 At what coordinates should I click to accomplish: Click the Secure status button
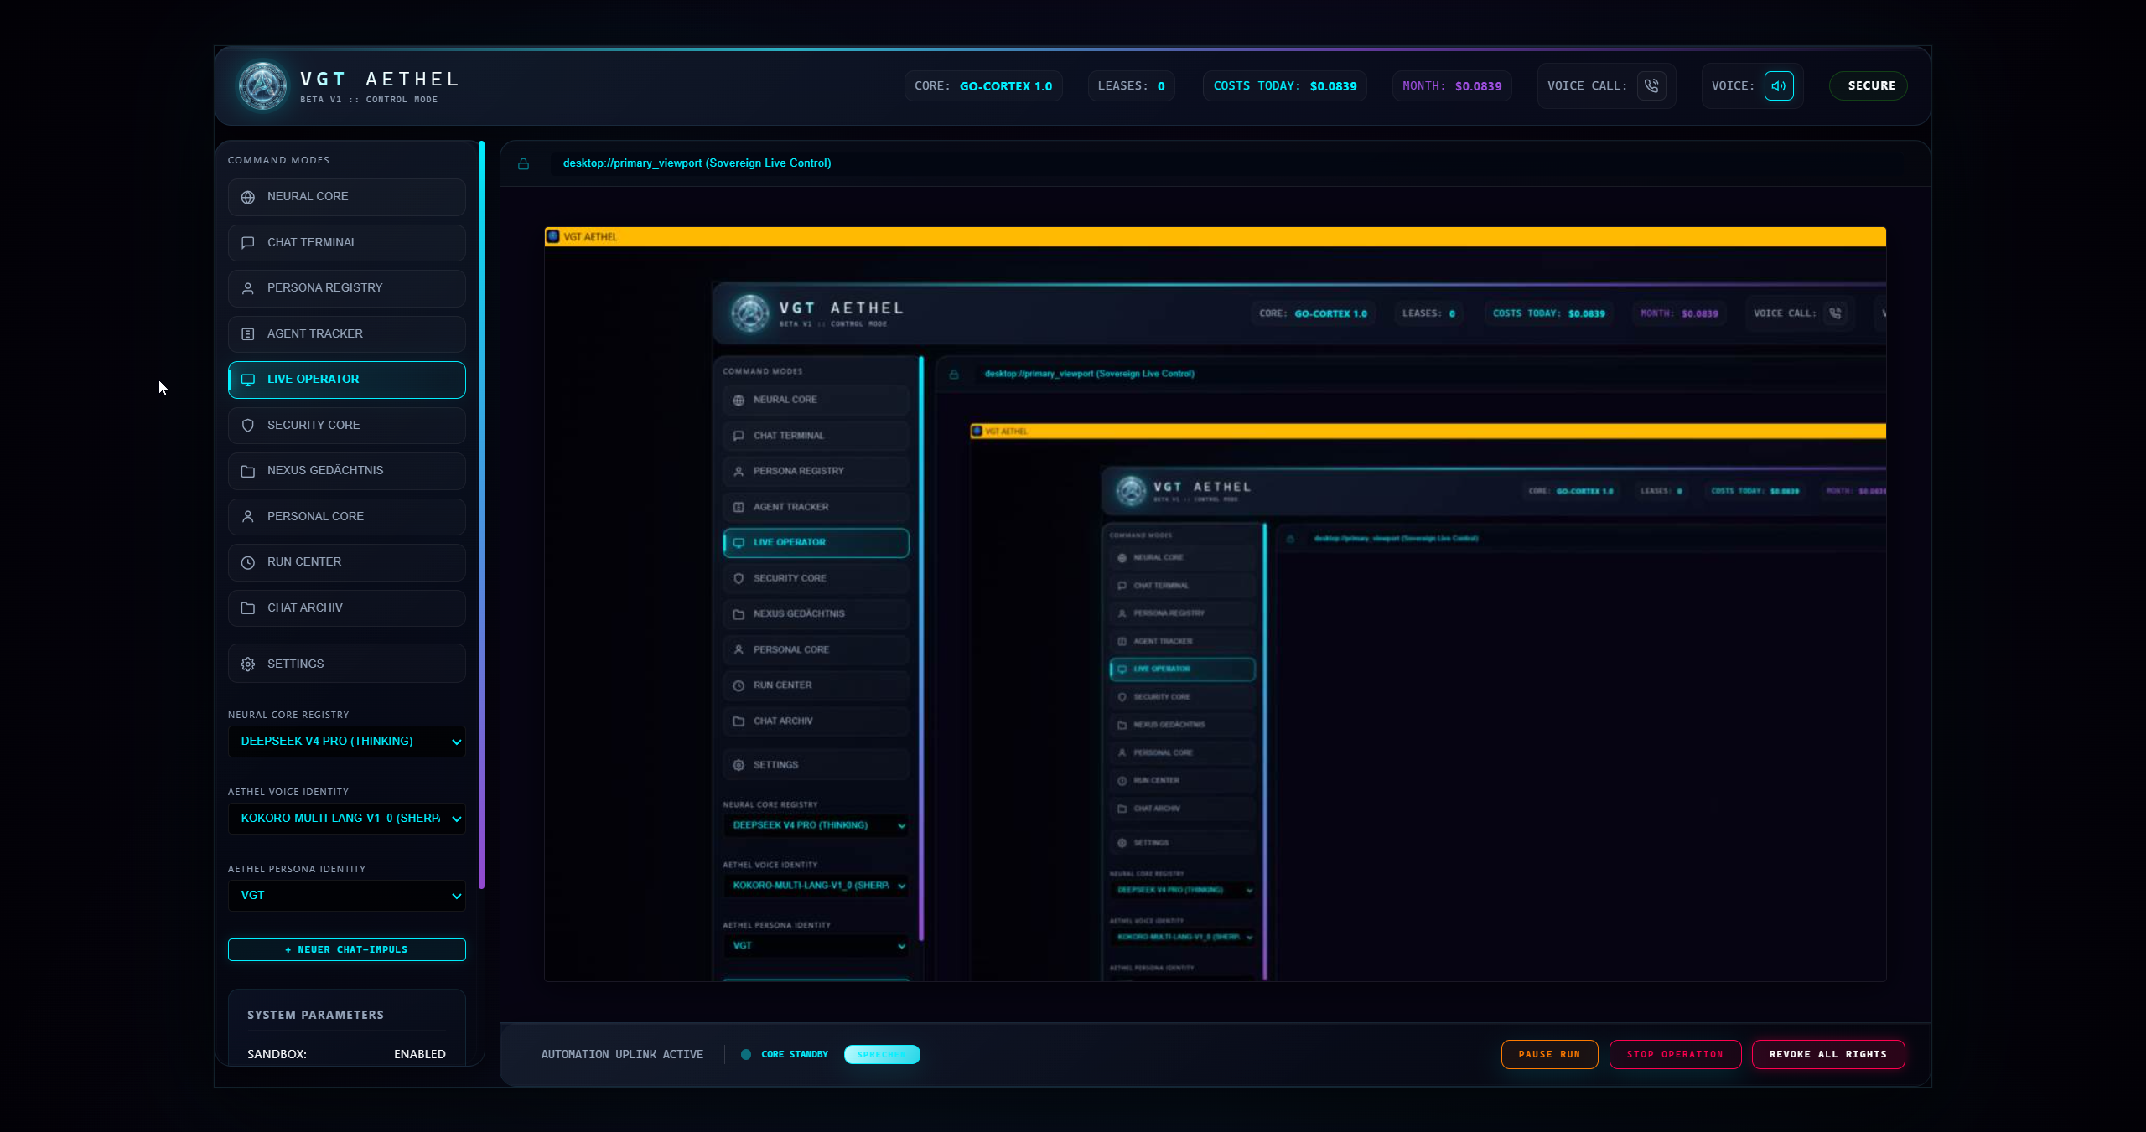pos(1869,85)
